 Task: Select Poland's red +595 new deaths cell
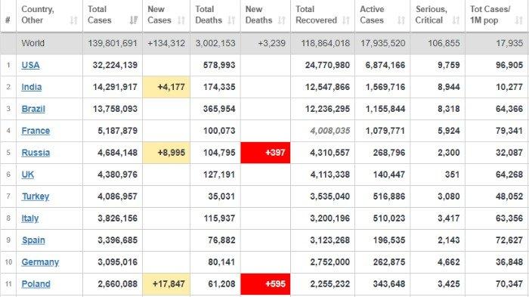[x=265, y=284]
